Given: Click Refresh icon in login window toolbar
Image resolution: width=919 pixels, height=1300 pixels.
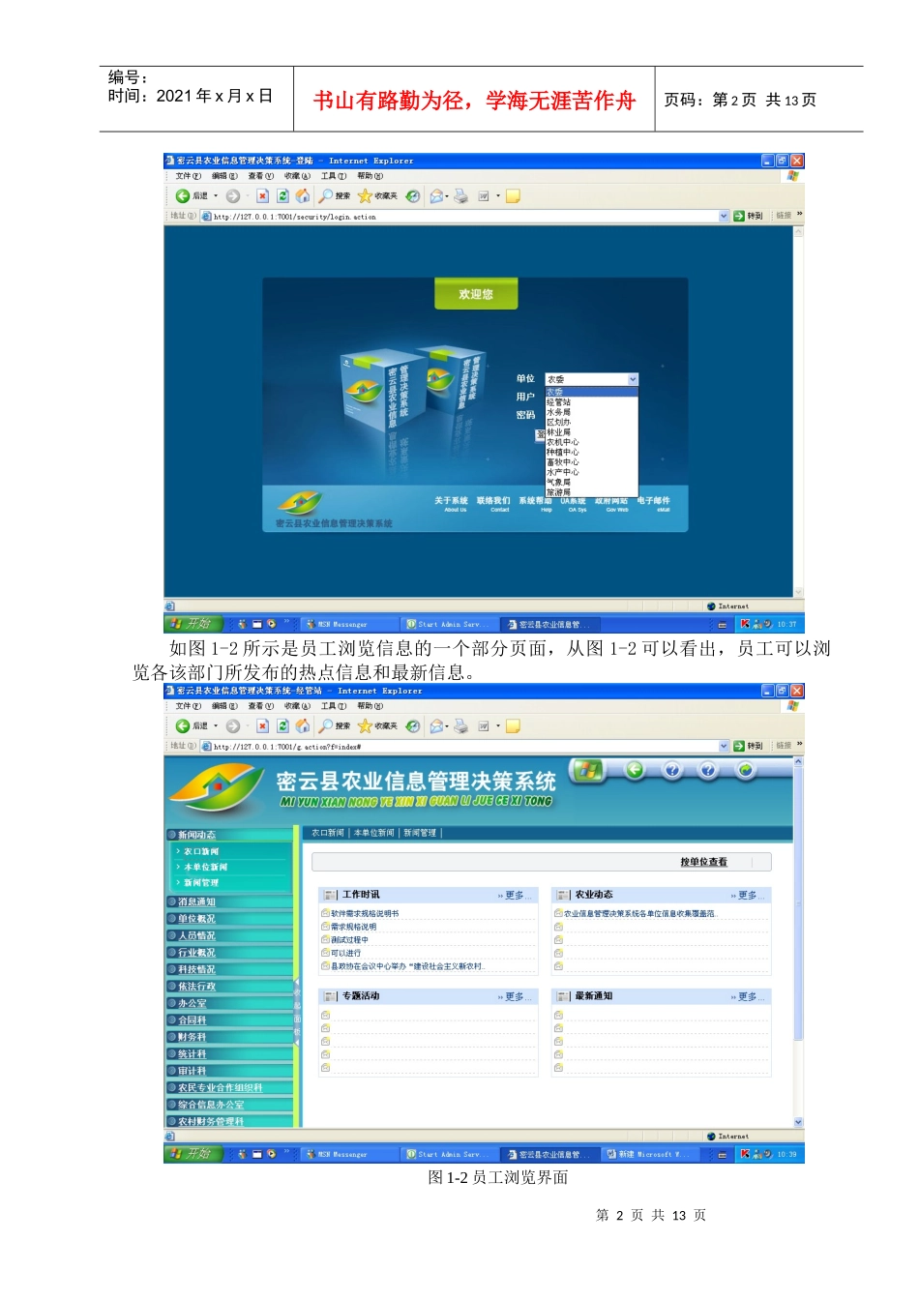Looking at the screenshot, I should click(282, 196).
